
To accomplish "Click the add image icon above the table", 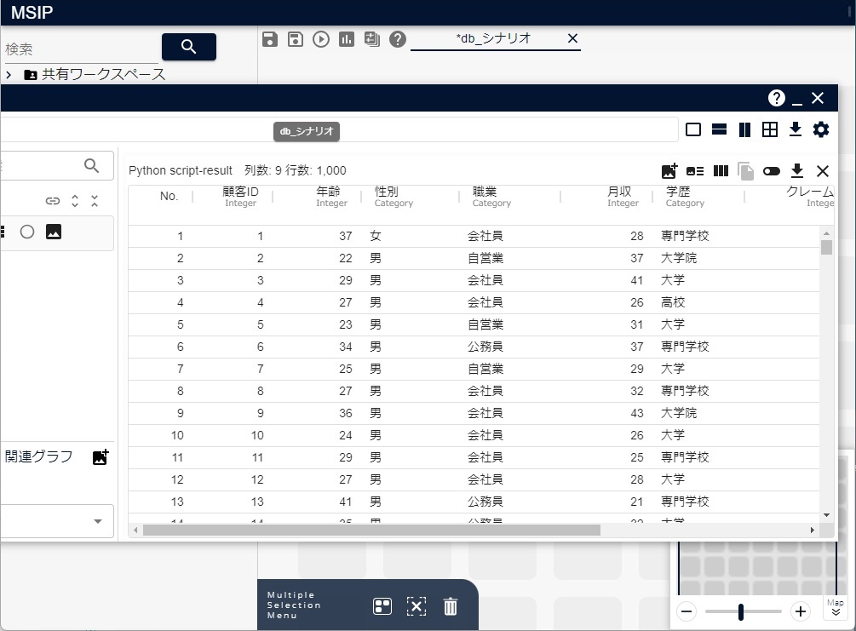I will [669, 171].
